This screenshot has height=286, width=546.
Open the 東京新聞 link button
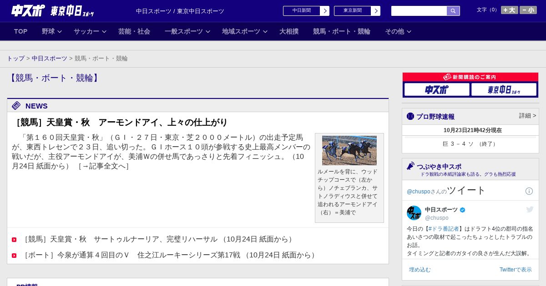pos(353,11)
